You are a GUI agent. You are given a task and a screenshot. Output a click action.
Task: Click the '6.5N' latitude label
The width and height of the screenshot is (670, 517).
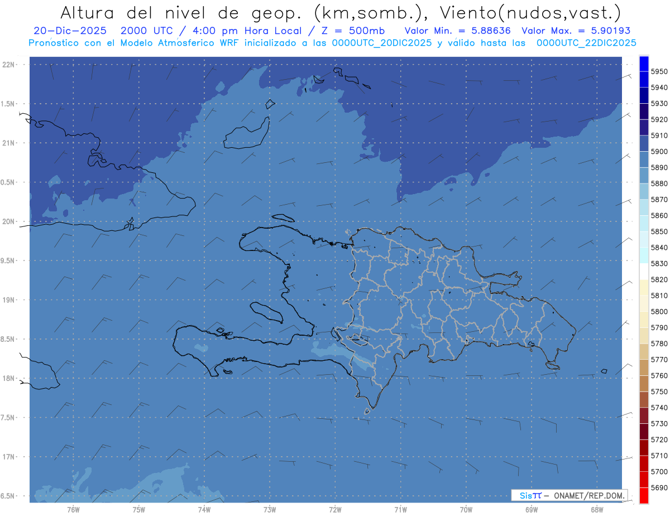8,496
